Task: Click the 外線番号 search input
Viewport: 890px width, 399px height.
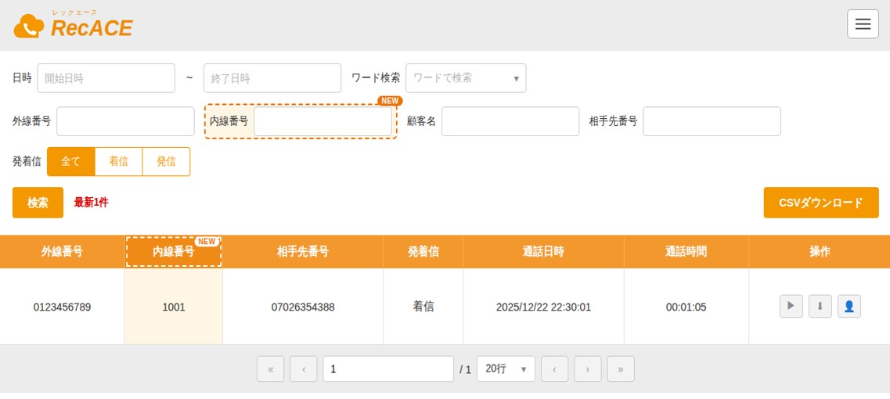Action: point(125,121)
